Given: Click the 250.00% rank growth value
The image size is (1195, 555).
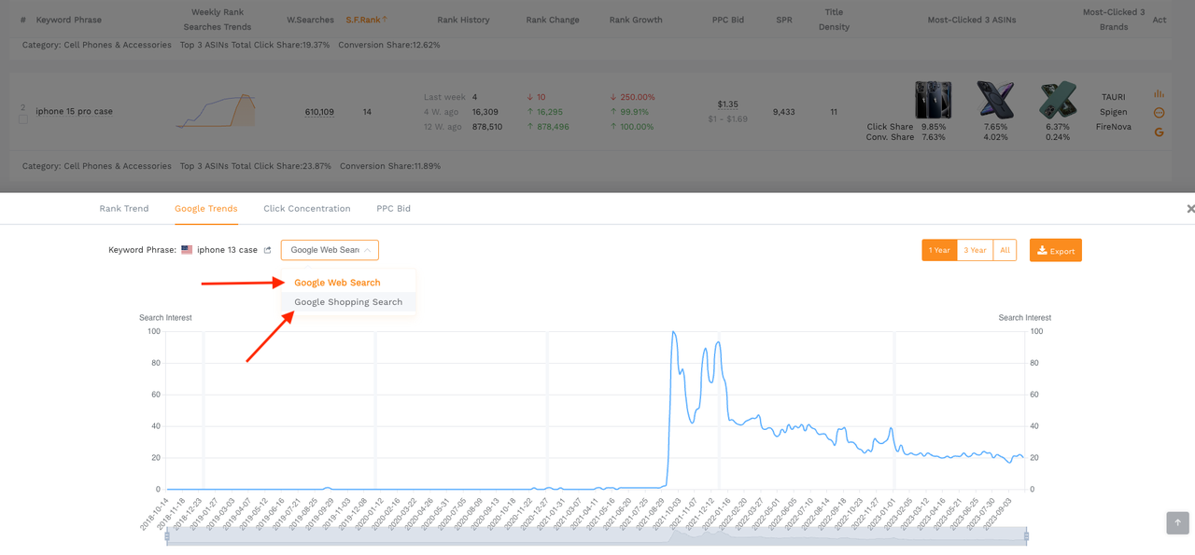Looking at the screenshot, I should (x=639, y=97).
